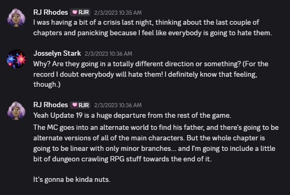Click the timestamp next to Josselyn Stark
Viewport: 290px width, 195px height.
(x=108, y=54)
